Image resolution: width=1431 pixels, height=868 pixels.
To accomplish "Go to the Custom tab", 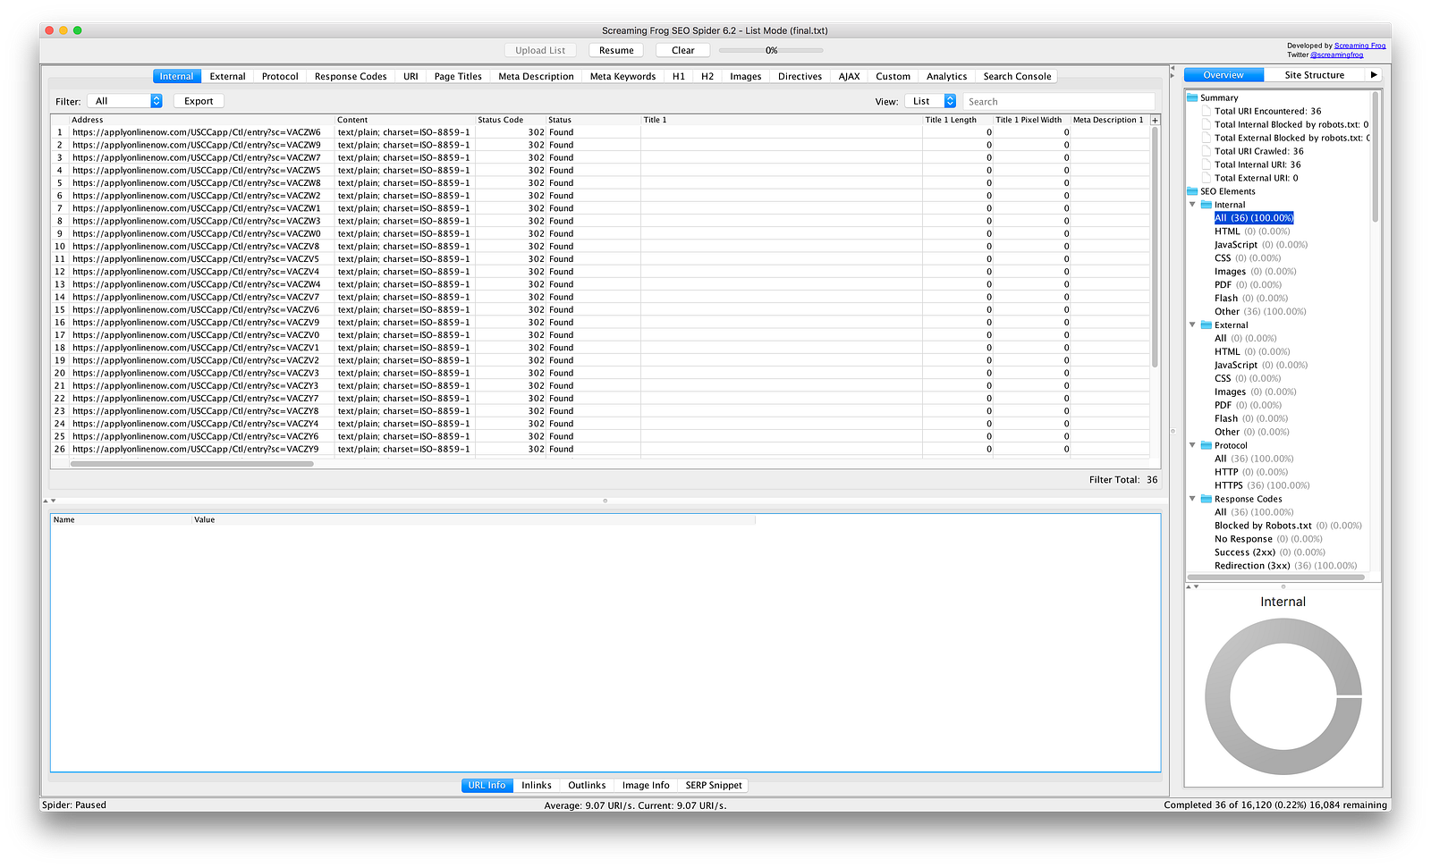I will coord(893,76).
